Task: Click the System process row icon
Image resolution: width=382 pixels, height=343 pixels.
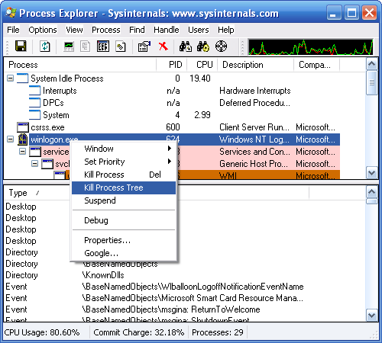Action: click(34, 115)
